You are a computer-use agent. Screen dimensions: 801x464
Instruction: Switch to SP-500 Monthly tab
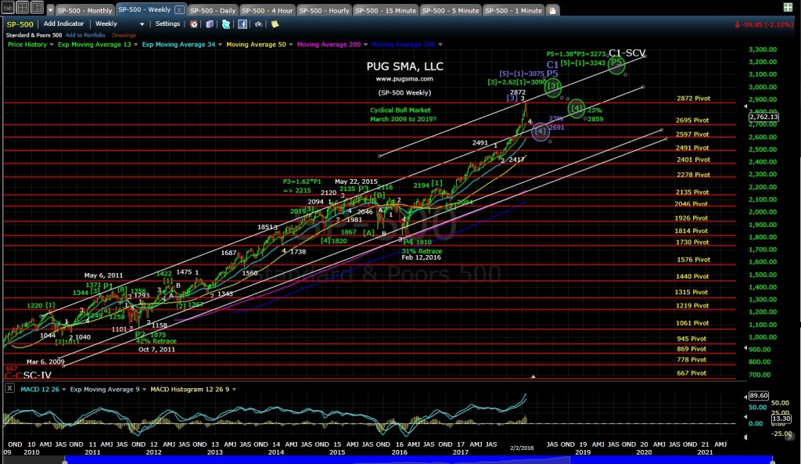pyautogui.click(x=84, y=10)
